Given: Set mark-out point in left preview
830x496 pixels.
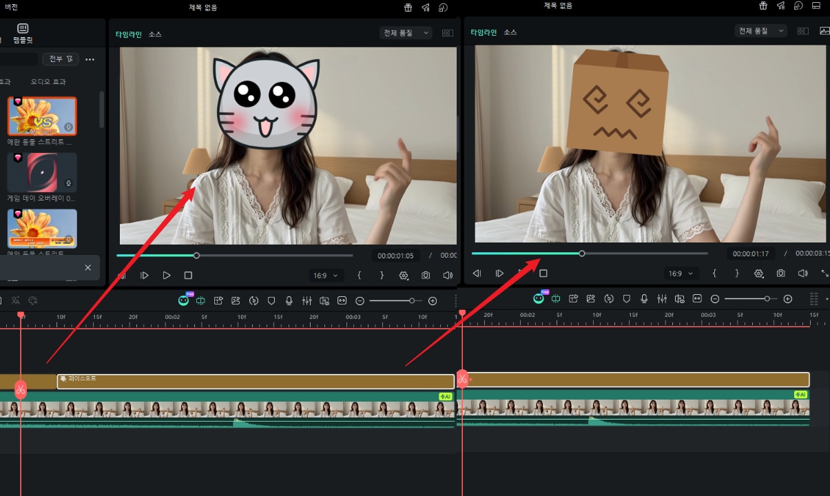Looking at the screenshot, I should click(x=382, y=275).
